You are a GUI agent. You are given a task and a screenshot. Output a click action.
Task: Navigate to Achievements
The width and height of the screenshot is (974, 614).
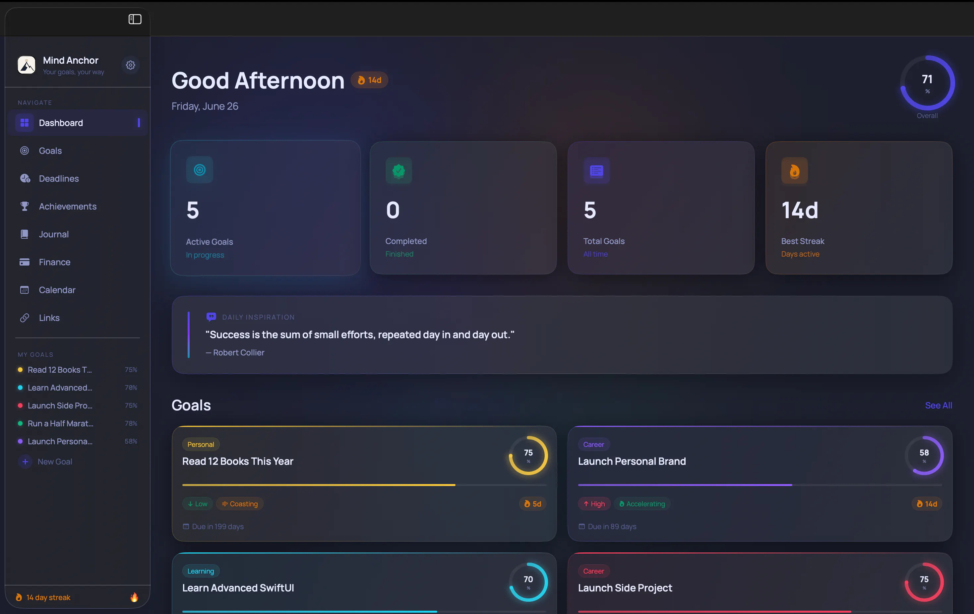[77, 206]
